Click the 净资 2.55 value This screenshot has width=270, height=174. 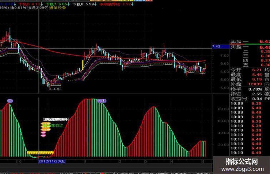coord(257,94)
